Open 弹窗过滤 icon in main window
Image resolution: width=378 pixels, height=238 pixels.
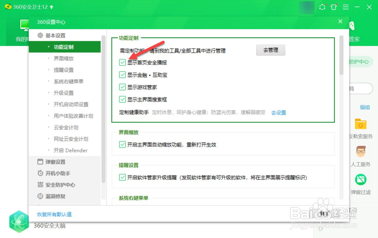click(x=361, y=179)
